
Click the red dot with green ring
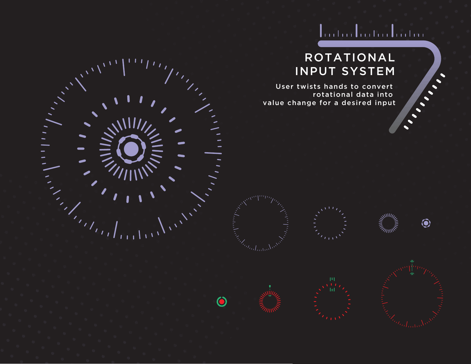[x=222, y=301]
